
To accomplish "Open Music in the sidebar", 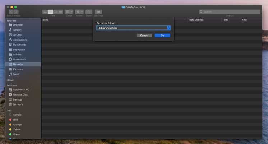I will click(23, 74).
